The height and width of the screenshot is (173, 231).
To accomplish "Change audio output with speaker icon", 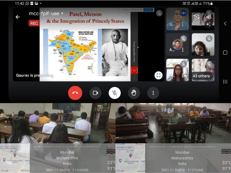I will (209, 17).
